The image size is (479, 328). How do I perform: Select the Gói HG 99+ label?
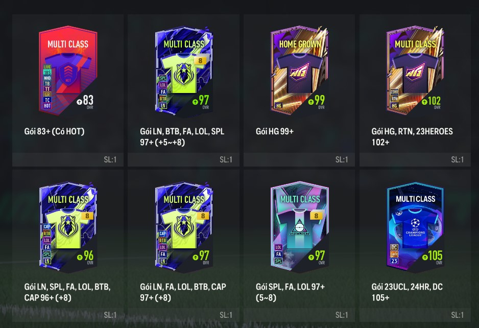coord(275,131)
